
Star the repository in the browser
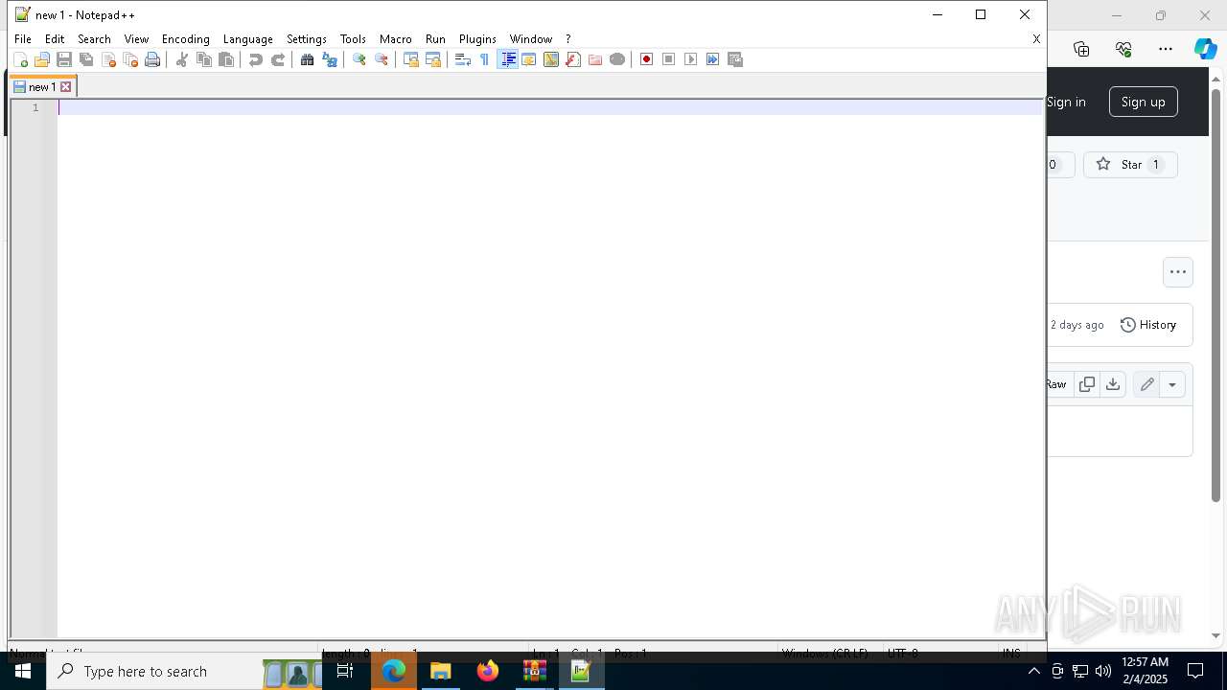[1130, 165]
